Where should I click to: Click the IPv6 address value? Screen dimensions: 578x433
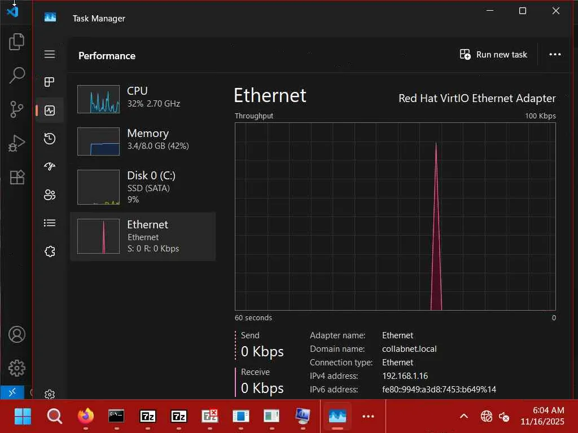(x=439, y=389)
